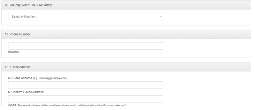This screenshot has width=254, height=110.
Task: Open the Select A Country dropdown
Action: [85, 16]
